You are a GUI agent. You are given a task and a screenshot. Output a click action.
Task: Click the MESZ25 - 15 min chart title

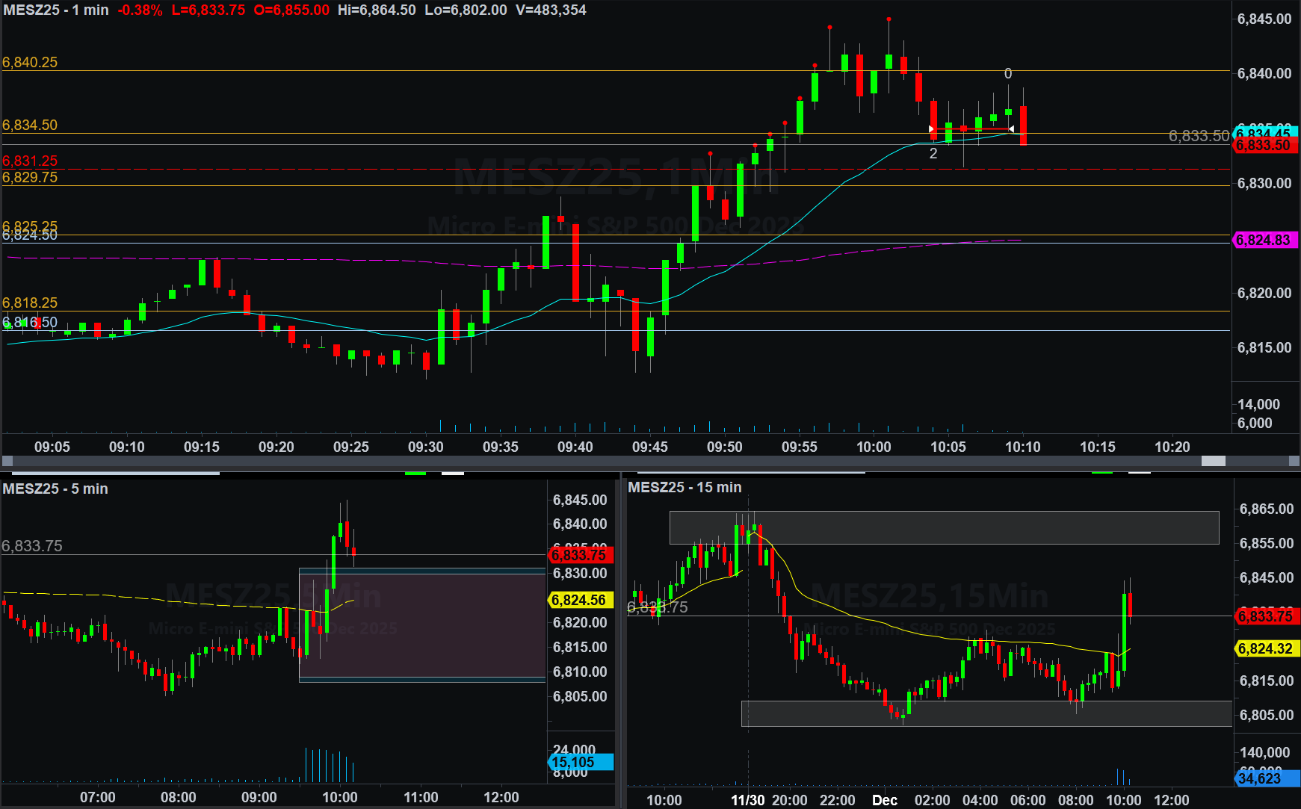(x=685, y=487)
